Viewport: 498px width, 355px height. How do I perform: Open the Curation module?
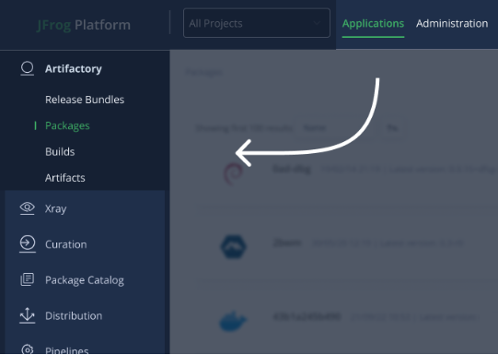[65, 244]
